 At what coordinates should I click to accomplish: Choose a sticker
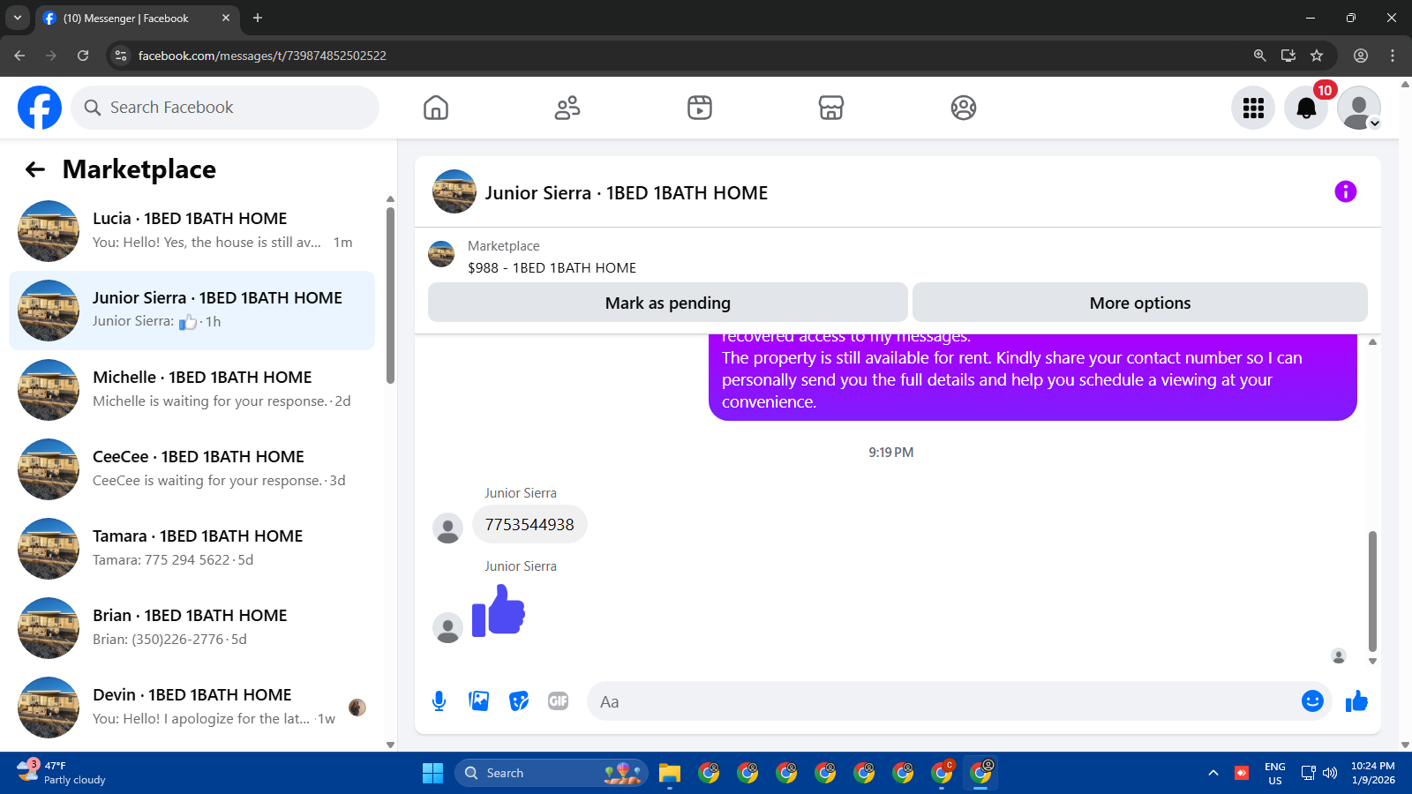(x=519, y=701)
